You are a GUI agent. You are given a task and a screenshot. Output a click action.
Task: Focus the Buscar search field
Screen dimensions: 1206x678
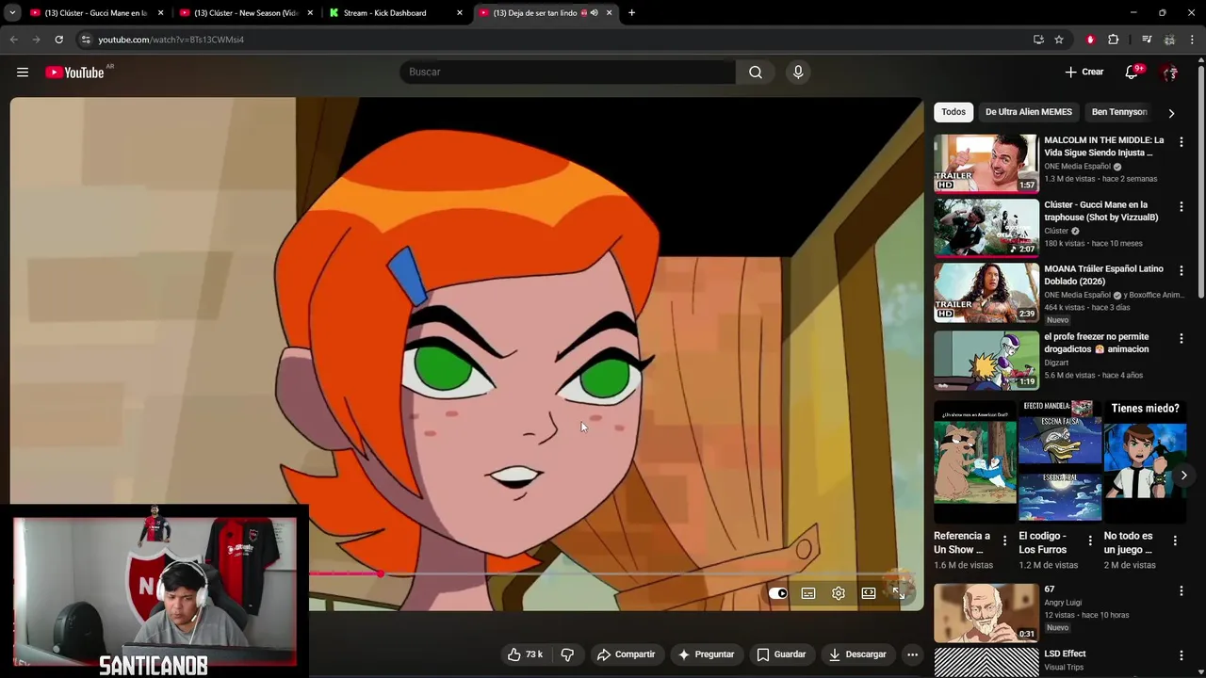pyautogui.click(x=567, y=73)
